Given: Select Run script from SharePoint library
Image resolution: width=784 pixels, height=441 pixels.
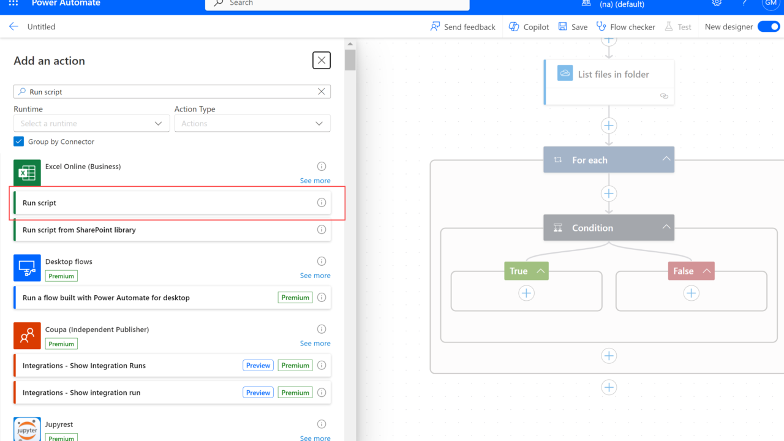Looking at the screenshot, I should (x=172, y=230).
